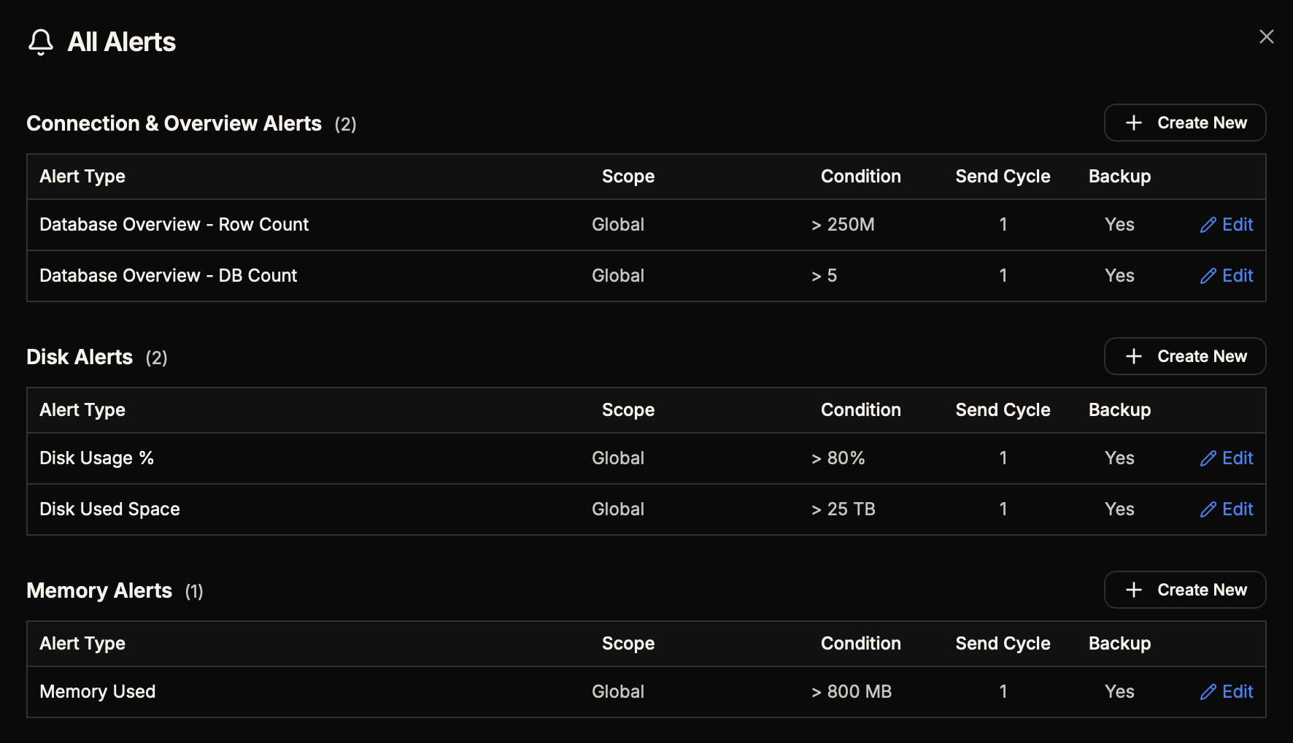Select the Memory Used alert row
The width and height of the screenshot is (1293, 743).
(98, 692)
